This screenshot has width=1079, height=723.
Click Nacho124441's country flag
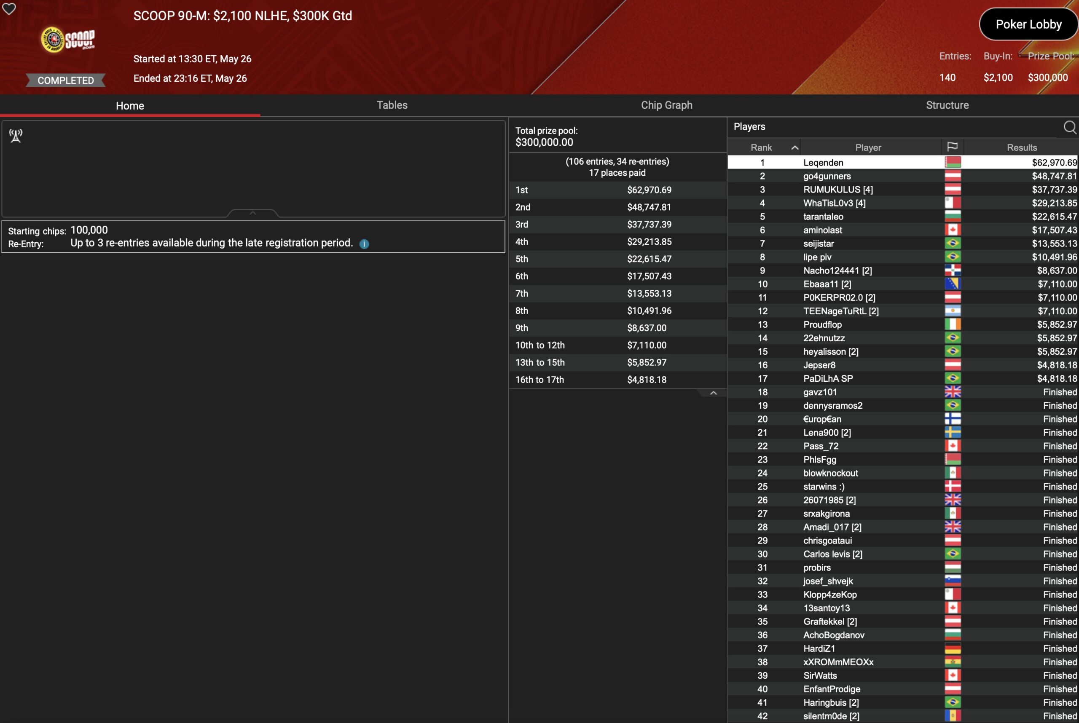tap(953, 270)
